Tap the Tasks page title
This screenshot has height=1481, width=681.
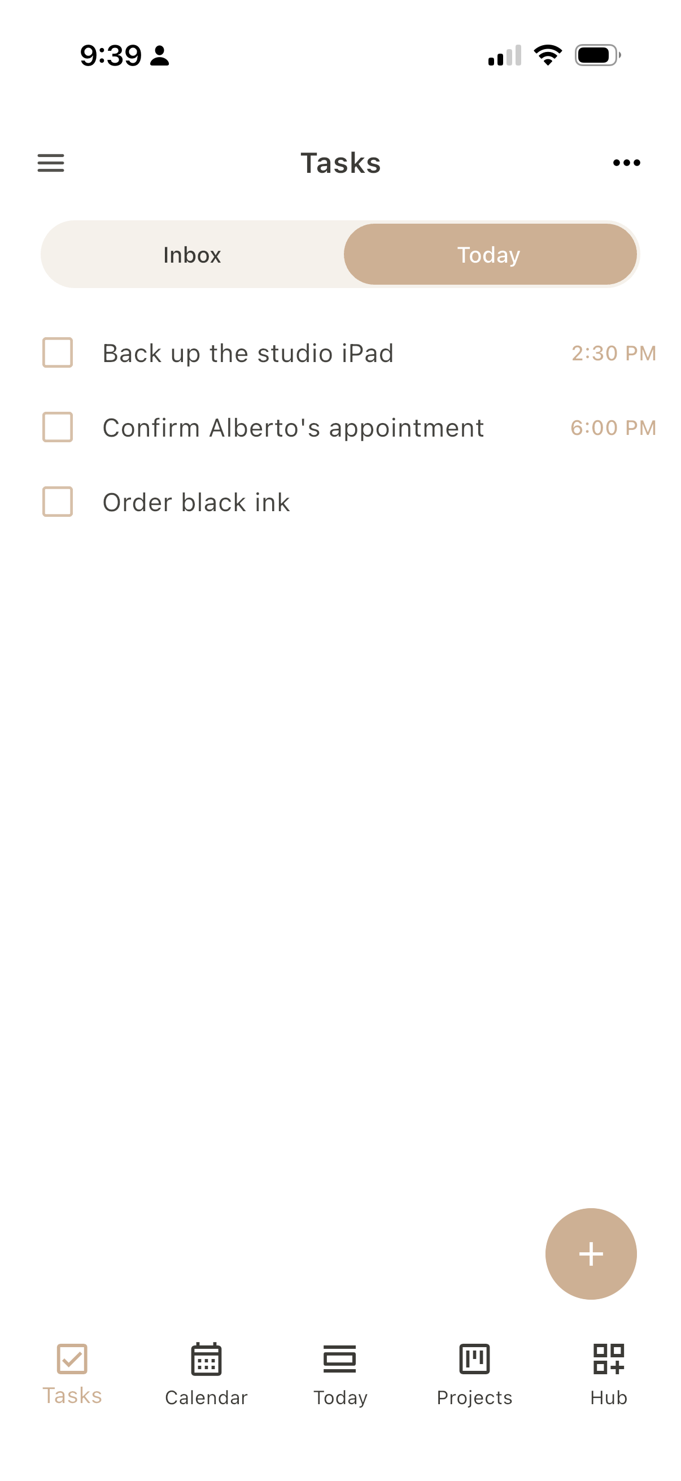point(340,163)
